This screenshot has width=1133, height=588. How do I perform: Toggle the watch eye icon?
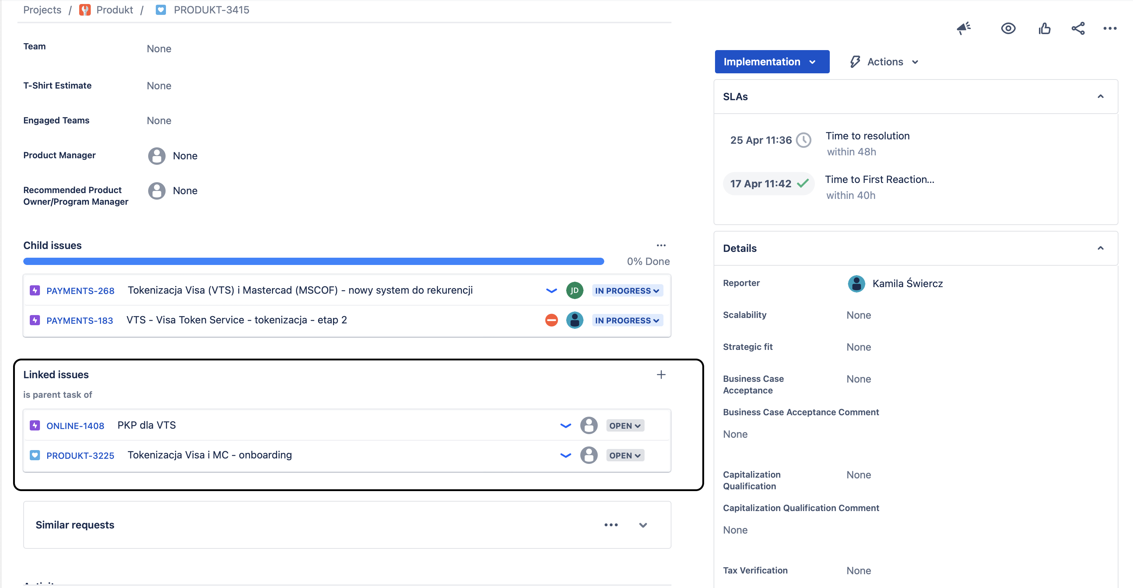coord(1008,29)
